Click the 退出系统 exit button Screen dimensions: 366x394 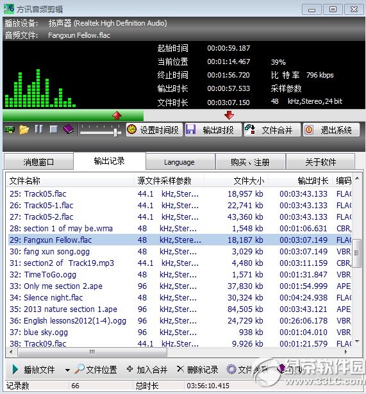coord(331,130)
